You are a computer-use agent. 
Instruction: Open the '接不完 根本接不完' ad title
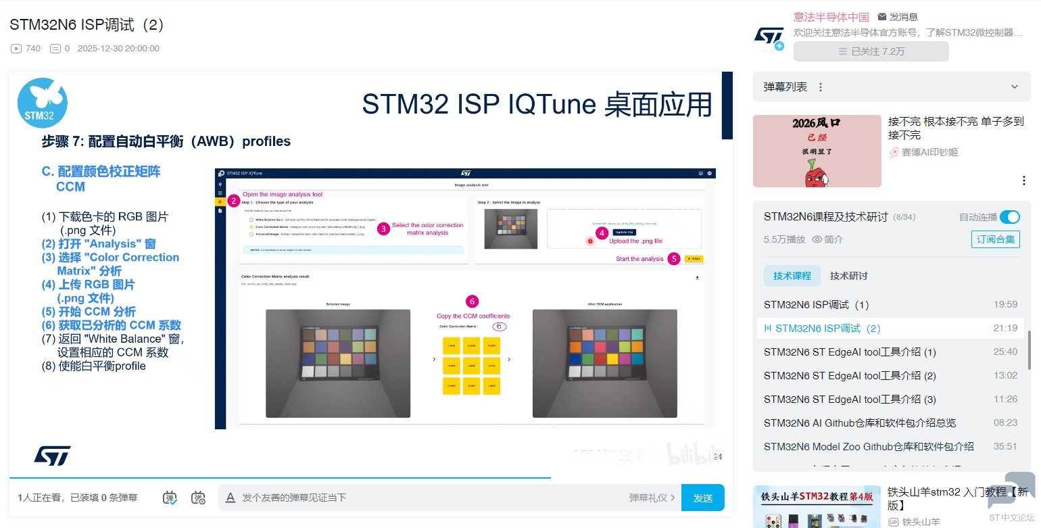[x=956, y=128]
